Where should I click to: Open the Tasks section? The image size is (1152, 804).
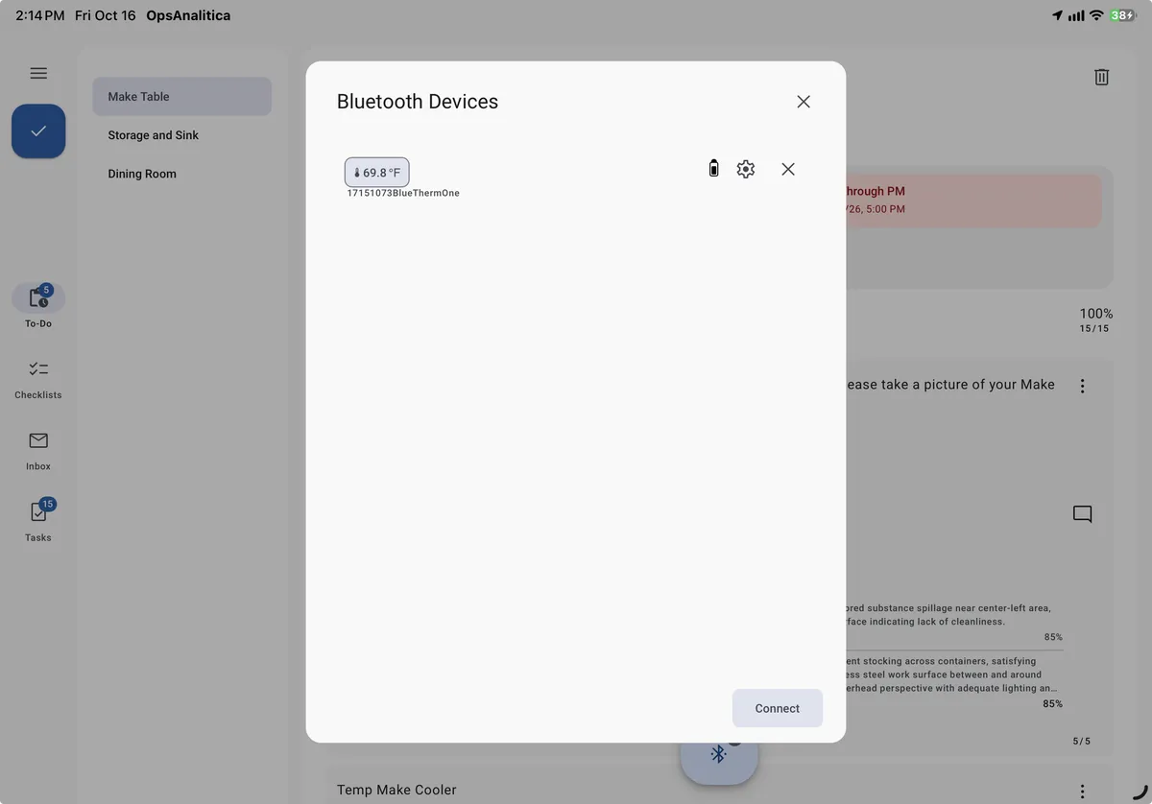38,520
